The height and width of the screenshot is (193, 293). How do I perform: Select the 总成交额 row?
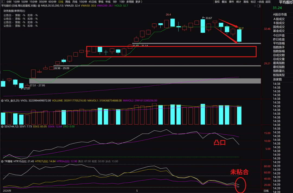[x=279, y=55]
